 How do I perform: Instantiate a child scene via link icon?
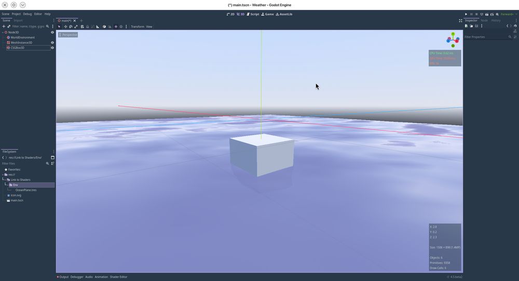[x=9, y=26]
